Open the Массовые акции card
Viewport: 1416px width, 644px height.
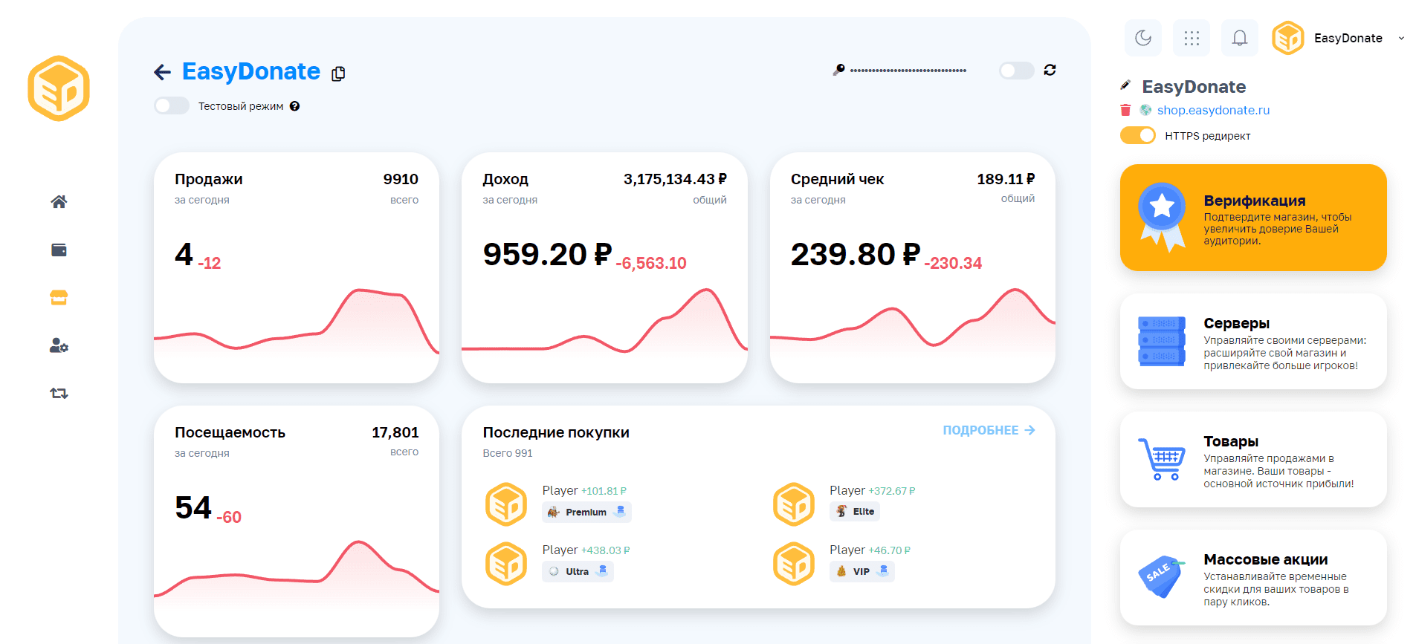[1253, 577]
